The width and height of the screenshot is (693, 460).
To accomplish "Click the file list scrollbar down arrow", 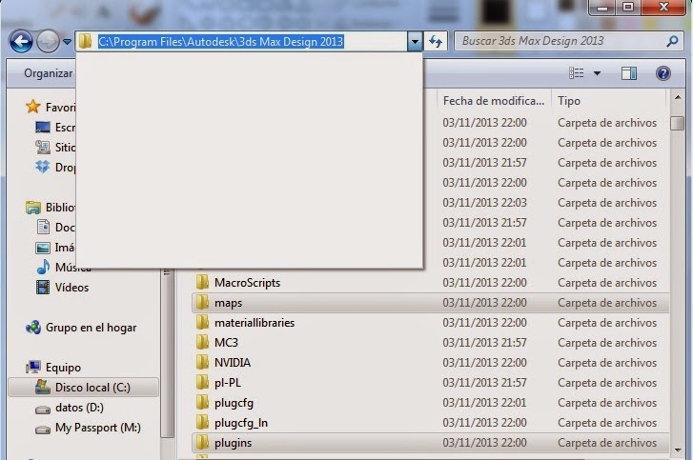I will (x=678, y=450).
